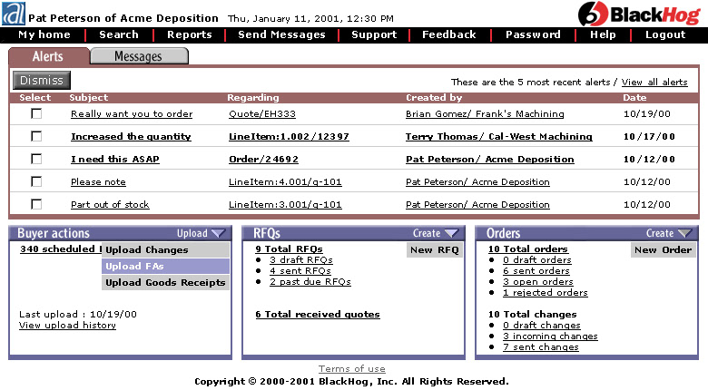
Task: Open the '0 draft changes' link
Action: (541, 326)
